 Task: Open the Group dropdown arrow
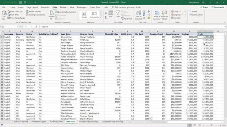[180, 12]
